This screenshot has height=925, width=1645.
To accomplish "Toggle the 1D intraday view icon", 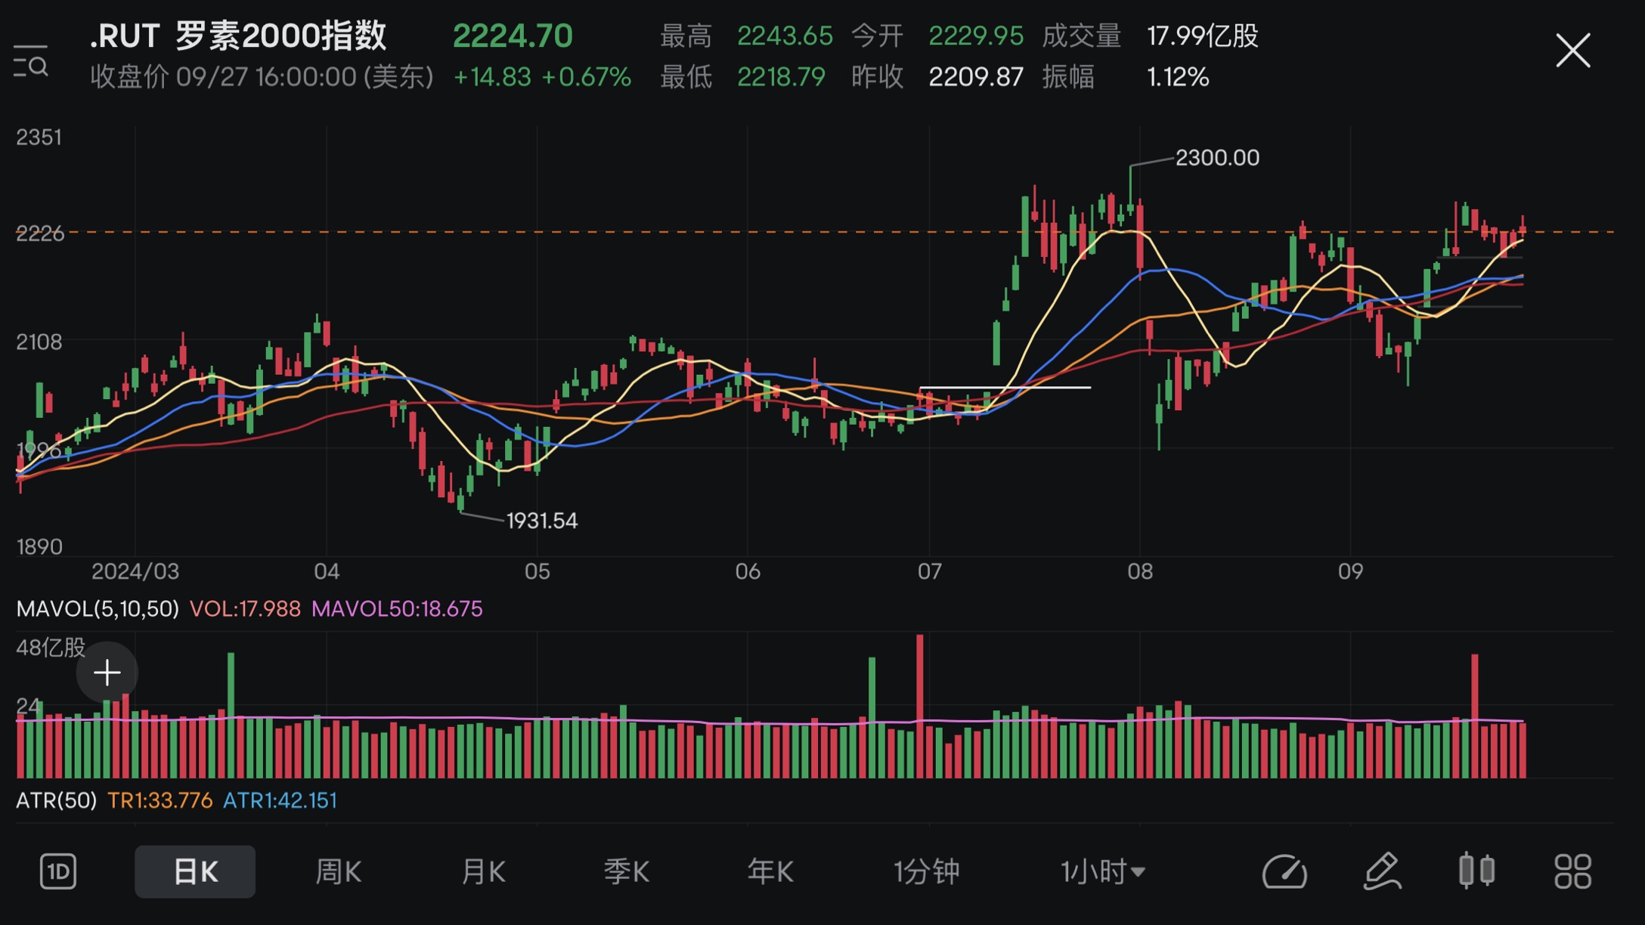I will [x=58, y=871].
